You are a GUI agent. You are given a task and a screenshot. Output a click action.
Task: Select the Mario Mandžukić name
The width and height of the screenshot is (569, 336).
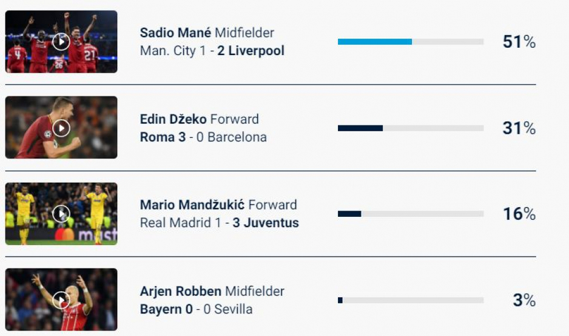pos(192,205)
